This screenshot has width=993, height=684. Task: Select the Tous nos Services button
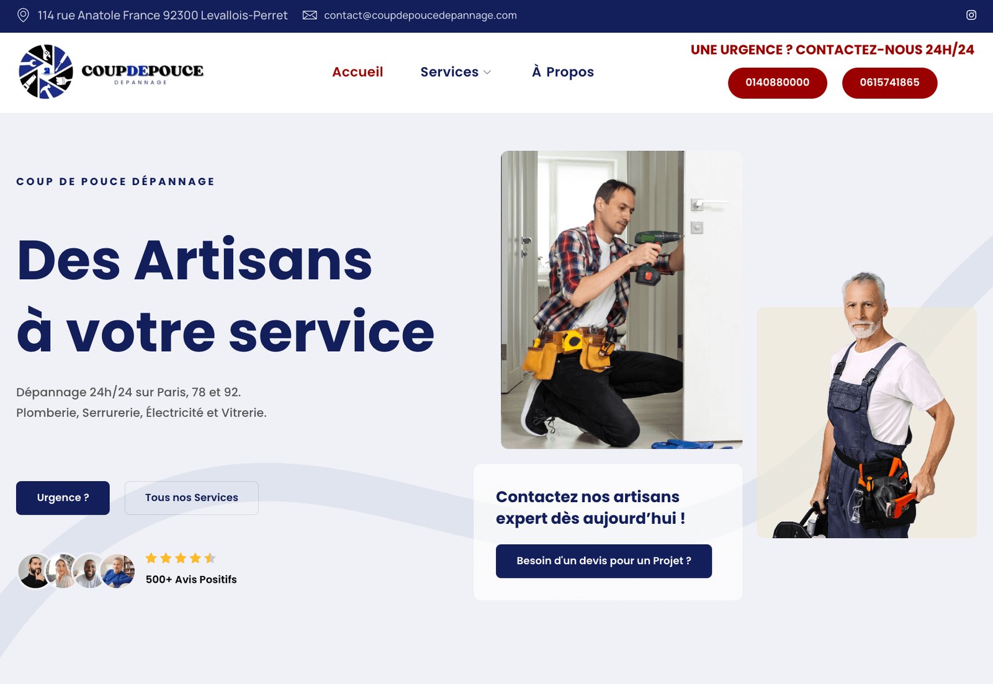(192, 498)
